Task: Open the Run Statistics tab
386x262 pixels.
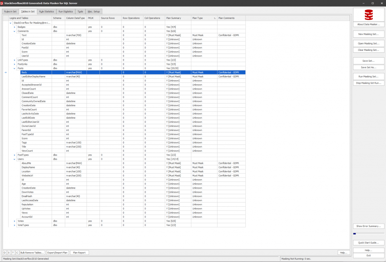Action: (x=66, y=12)
